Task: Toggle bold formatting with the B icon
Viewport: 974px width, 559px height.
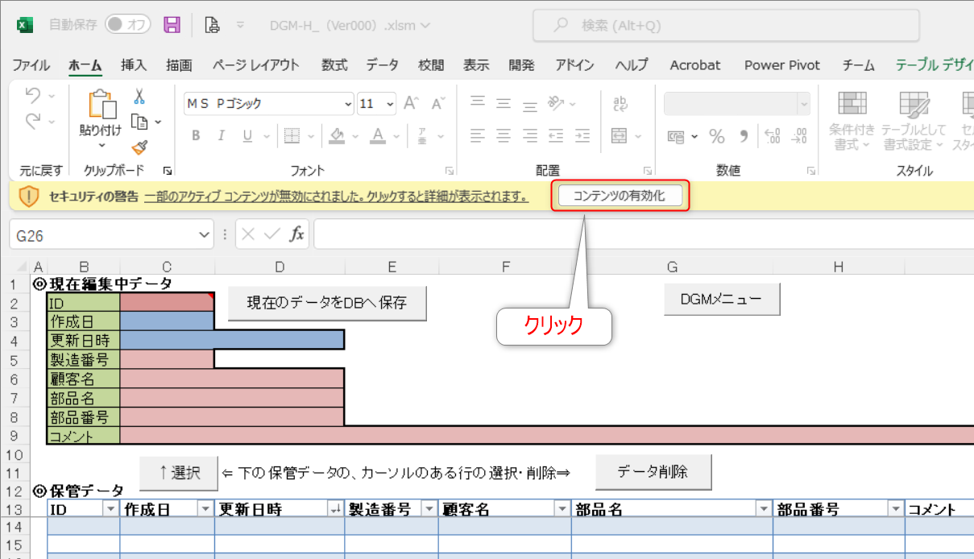Action: click(x=195, y=135)
